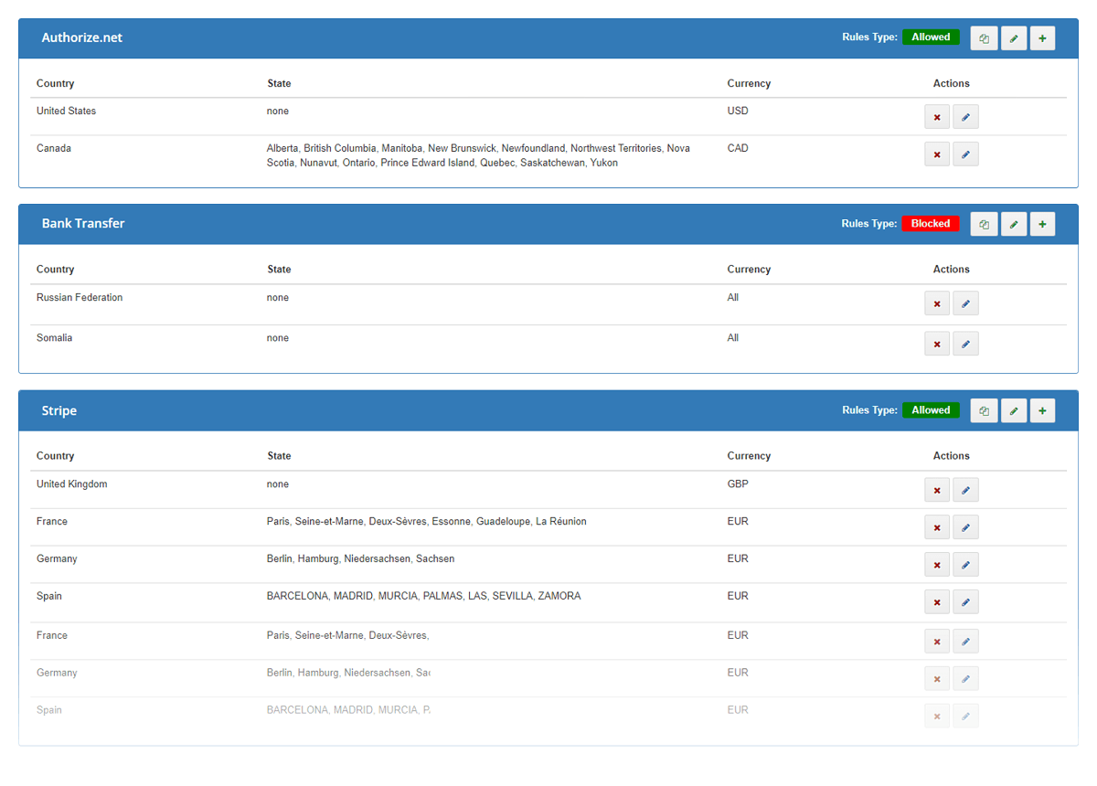Click the Actions header in Authorize.net table

pyautogui.click(x=951, y=83)
